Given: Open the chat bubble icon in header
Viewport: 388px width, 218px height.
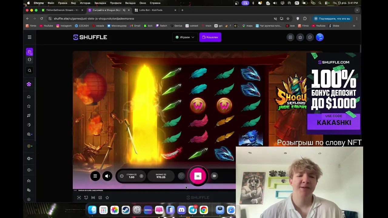Looking at the screenshot, I should tap(310, 37).
